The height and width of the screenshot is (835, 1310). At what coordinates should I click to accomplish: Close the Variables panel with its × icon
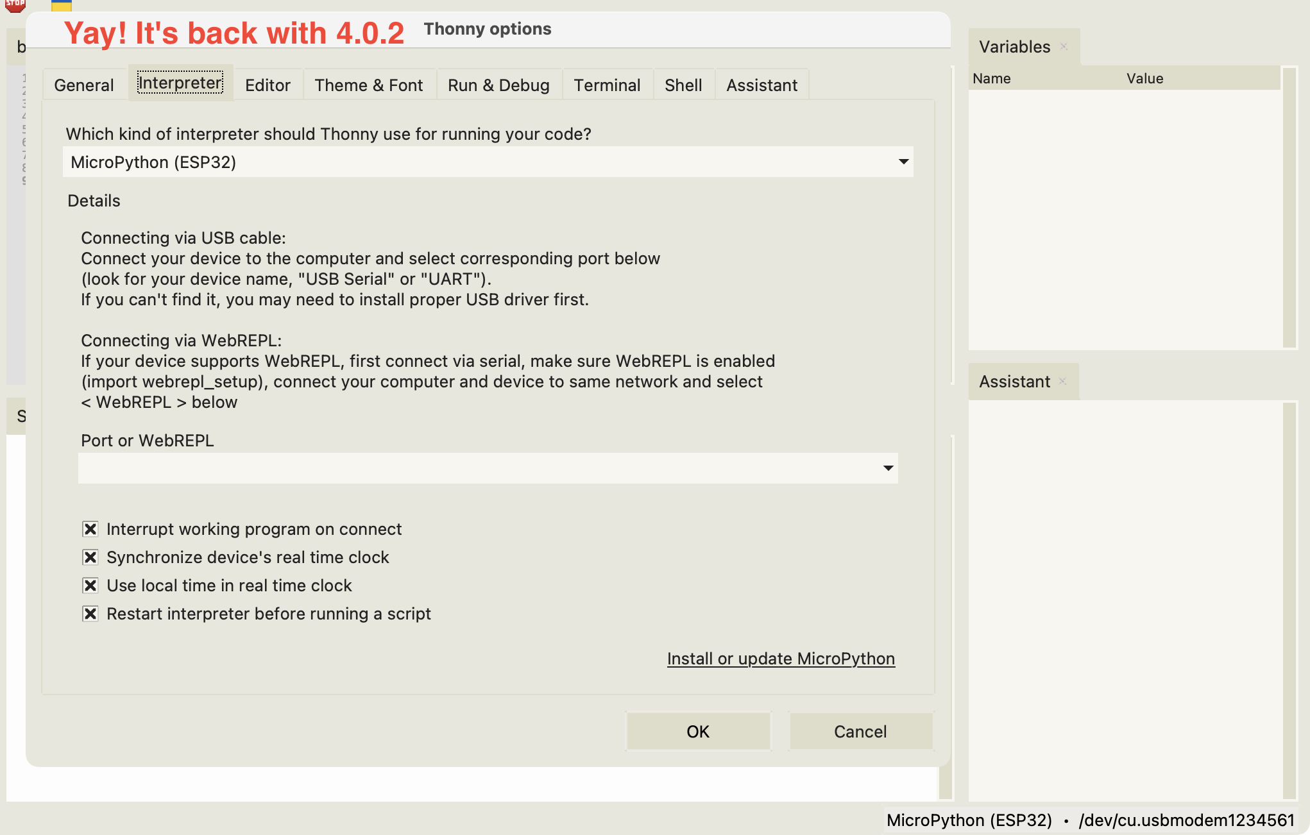1064,46
